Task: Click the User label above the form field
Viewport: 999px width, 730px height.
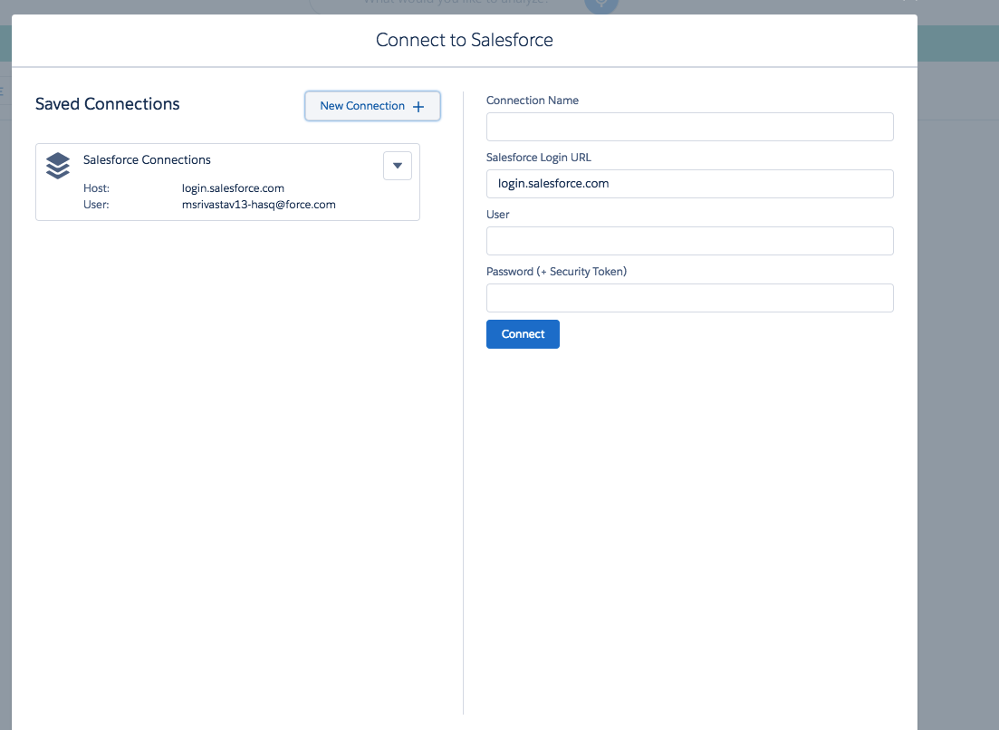Action: 497,215
